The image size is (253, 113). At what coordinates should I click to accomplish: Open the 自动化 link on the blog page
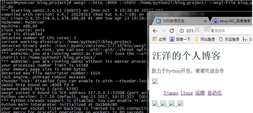tap(215, 93)
